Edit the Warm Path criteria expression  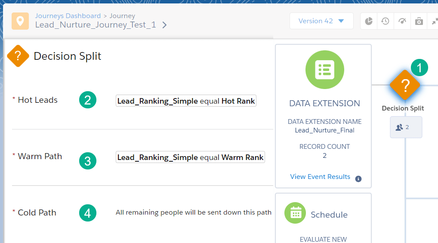point(190,157)
